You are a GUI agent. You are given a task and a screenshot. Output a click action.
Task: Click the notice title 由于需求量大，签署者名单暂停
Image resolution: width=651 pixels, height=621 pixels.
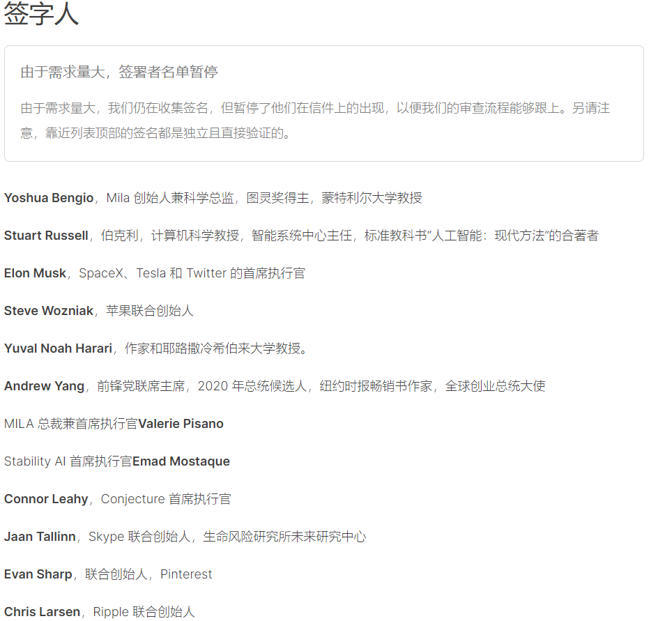pyautogui.click(x=119, y=72)
